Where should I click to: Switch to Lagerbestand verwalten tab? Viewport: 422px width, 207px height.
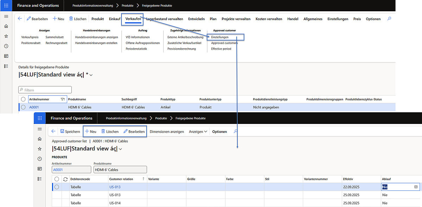point(165,19)
